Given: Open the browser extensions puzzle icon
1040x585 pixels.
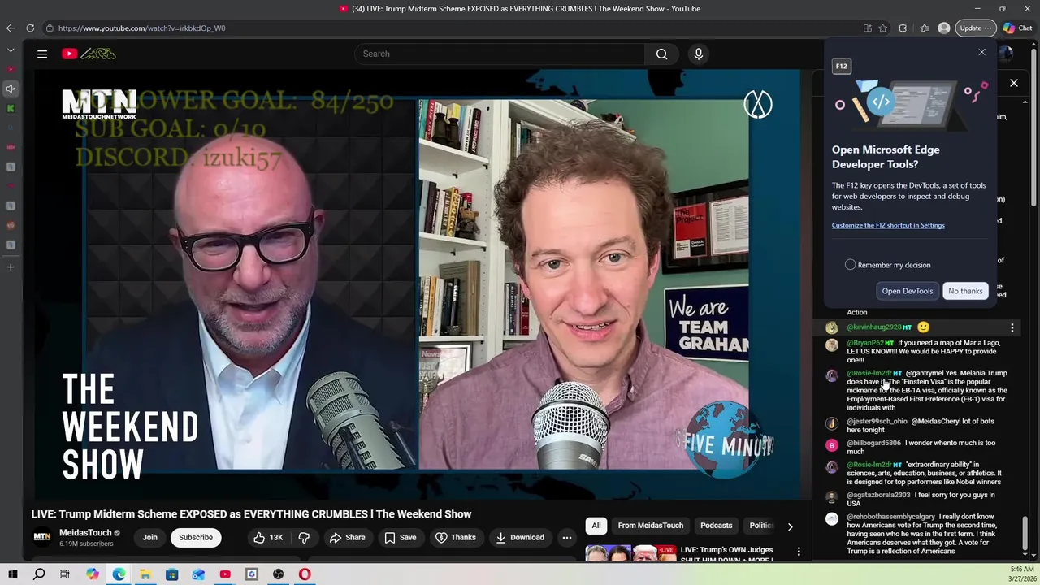Looking at the screenshot, I should point(903,28).
